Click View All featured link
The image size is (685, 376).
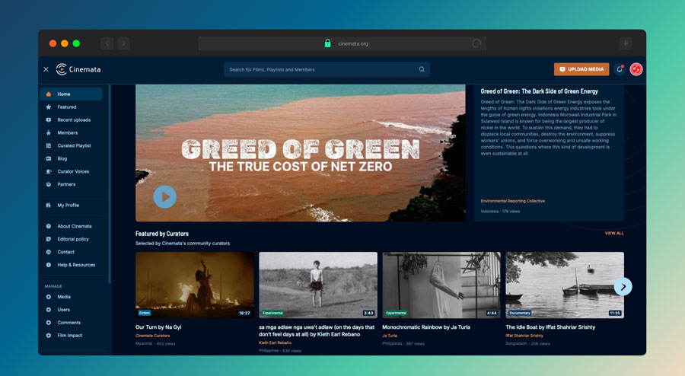click(x=613, y=233)
